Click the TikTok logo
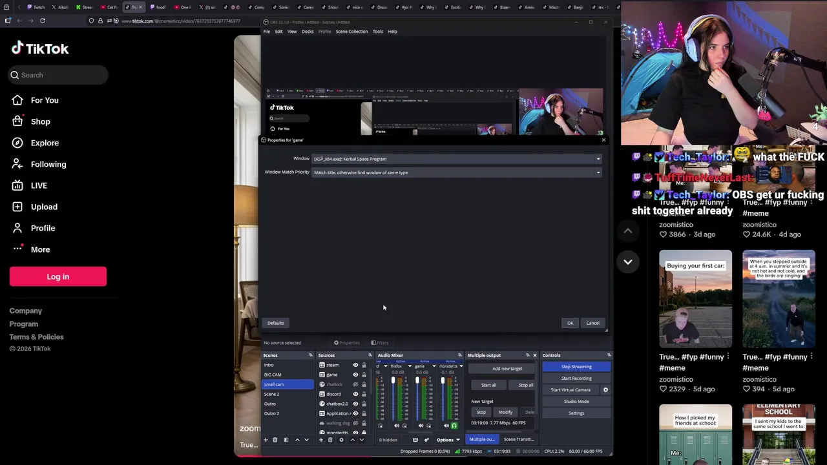Screen dimensions: 827x465 (40, 48)
